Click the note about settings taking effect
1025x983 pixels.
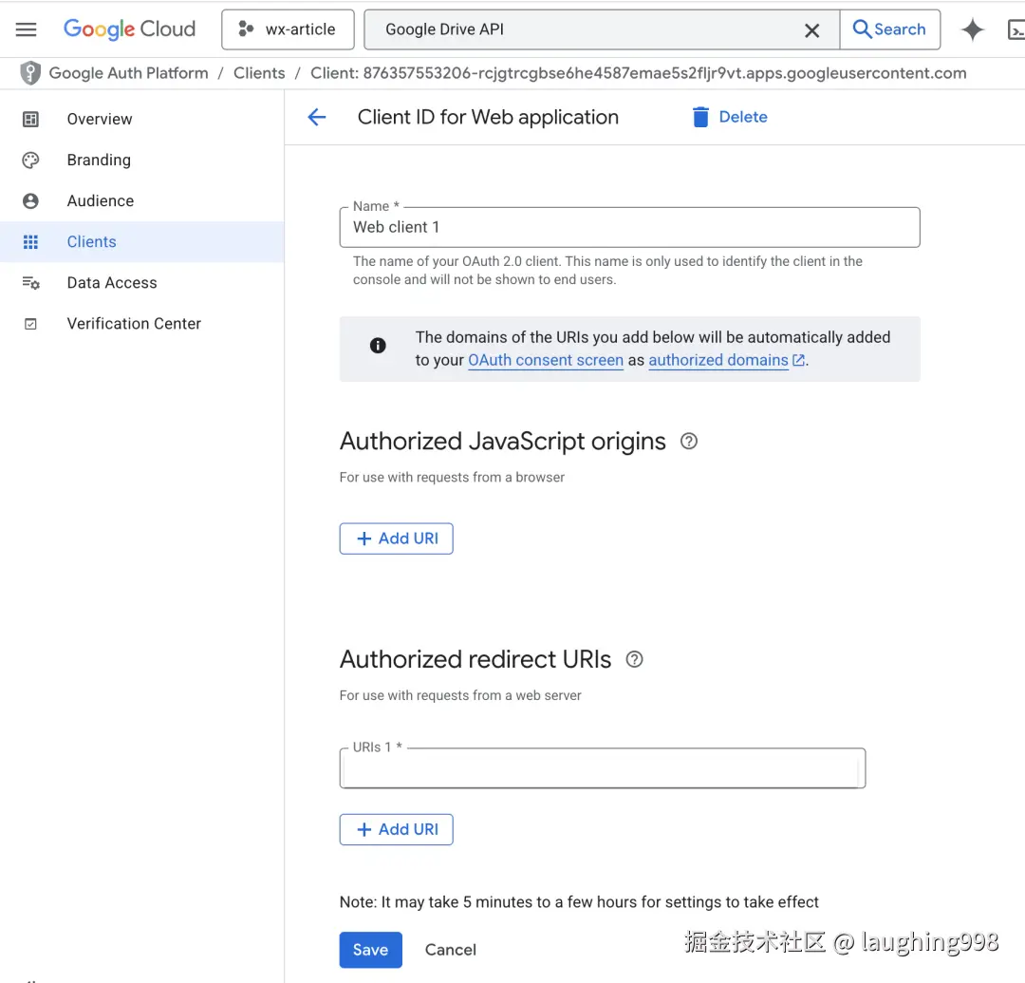[x=579, y=902]
